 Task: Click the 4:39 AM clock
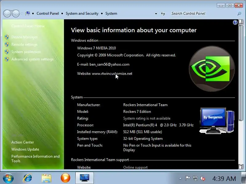point(224,178)
